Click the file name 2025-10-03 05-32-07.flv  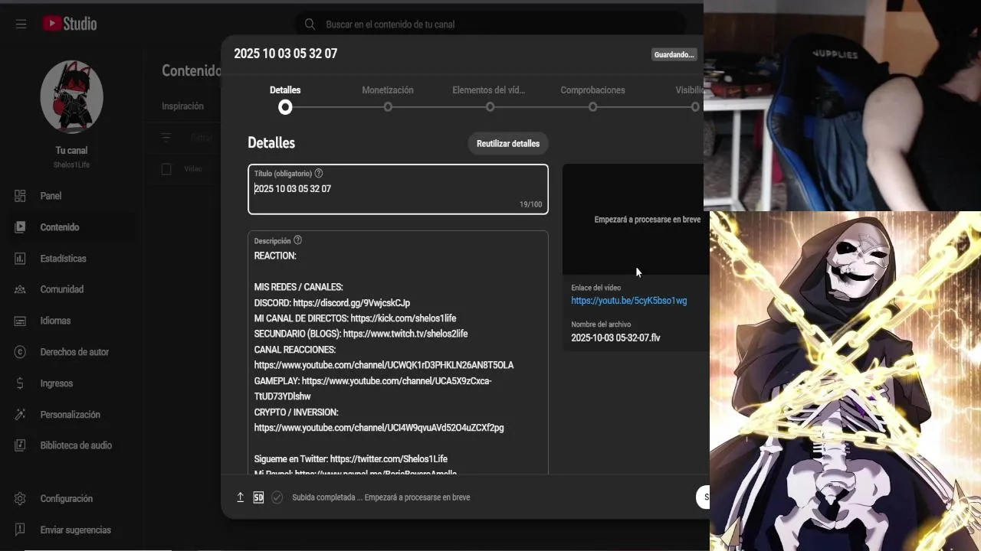point(615,337)
